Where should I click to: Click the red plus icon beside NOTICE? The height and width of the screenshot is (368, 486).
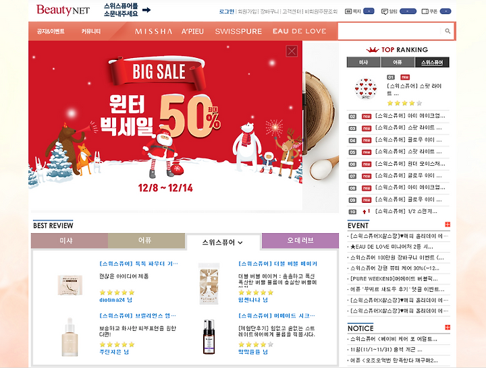tap(448, 327)
